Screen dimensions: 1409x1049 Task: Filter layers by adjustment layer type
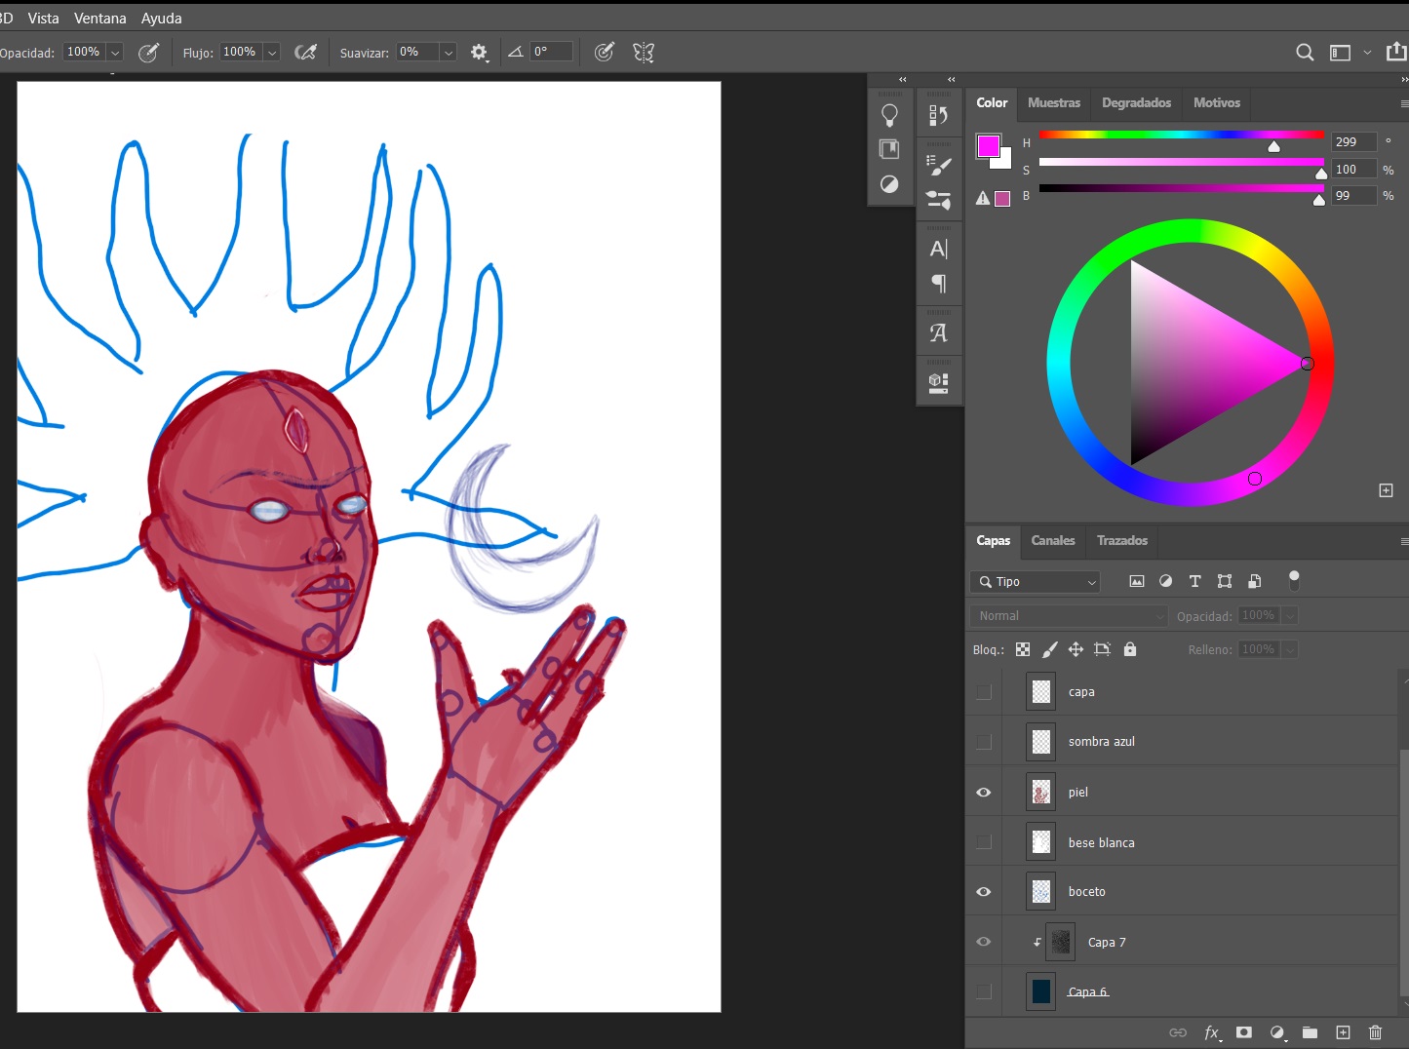pos(1165,581)
